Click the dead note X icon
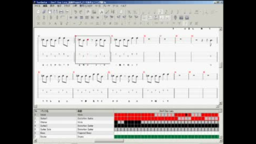The height and width of the screenshot is (144, 256). [38, 23]
